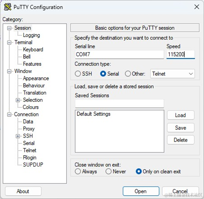Expand the Selection tree node
Screen dimensions: 204x199
18,100
